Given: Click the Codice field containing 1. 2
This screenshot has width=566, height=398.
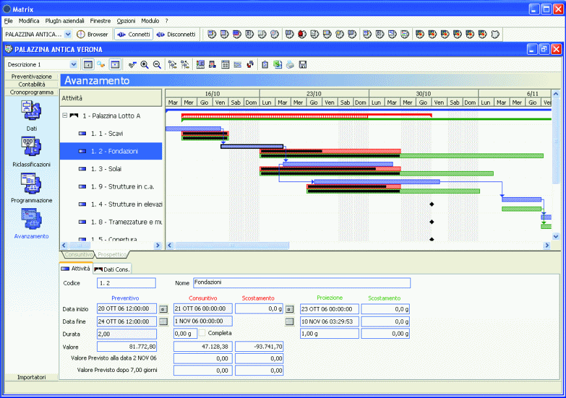Looking at the screenshot, I should 126,283.
